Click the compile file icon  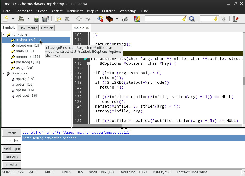[x=100, y=19]
